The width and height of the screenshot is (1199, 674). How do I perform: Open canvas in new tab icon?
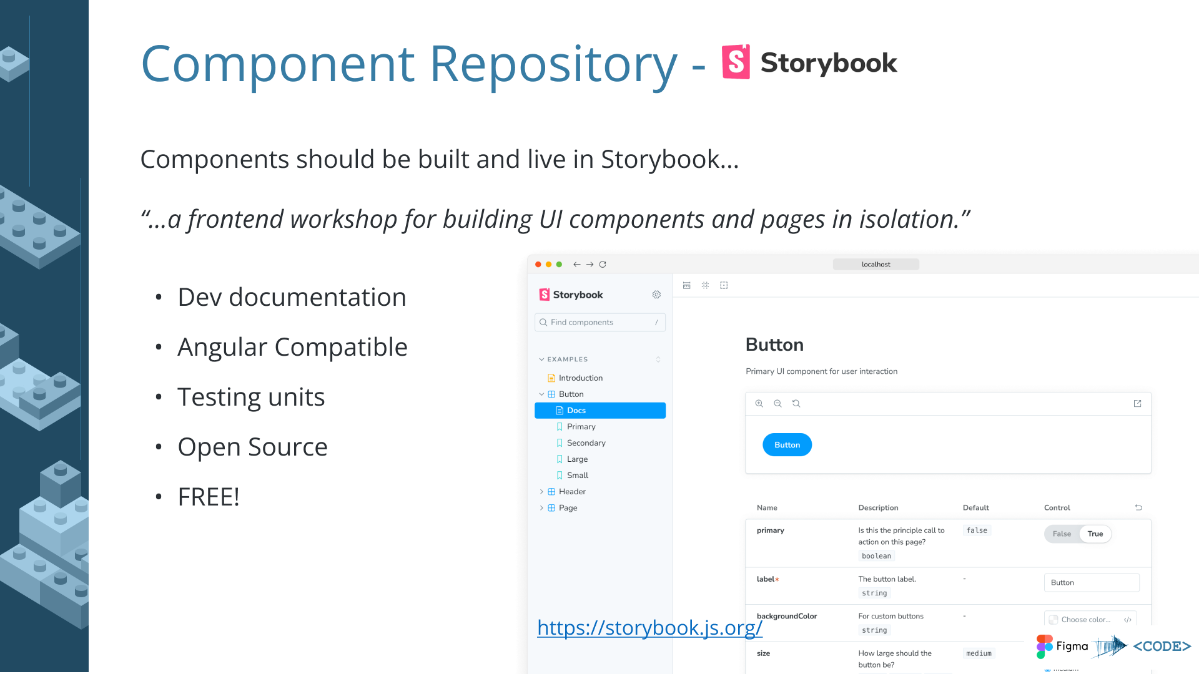1137,404
